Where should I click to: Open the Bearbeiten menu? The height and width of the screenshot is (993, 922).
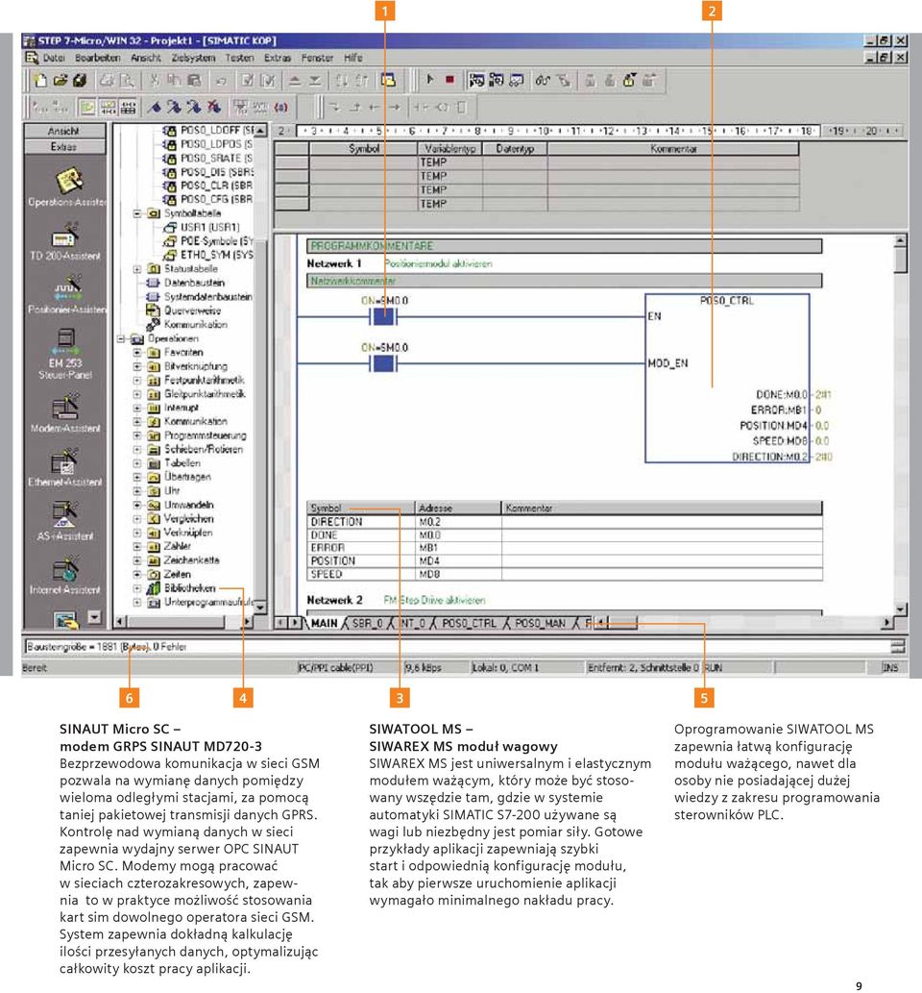coord(97,58)
